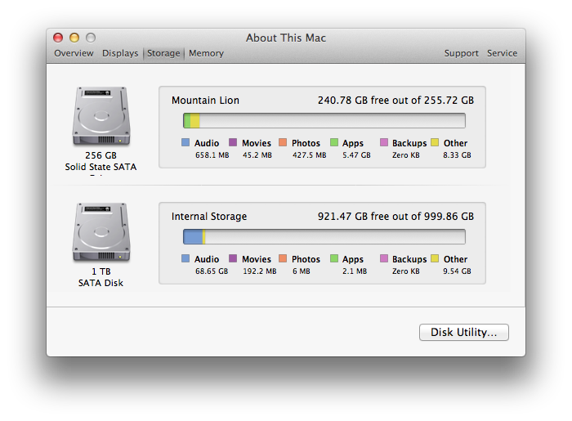
Task: Click the yellow minimize window button
Action: click(74, 38)
